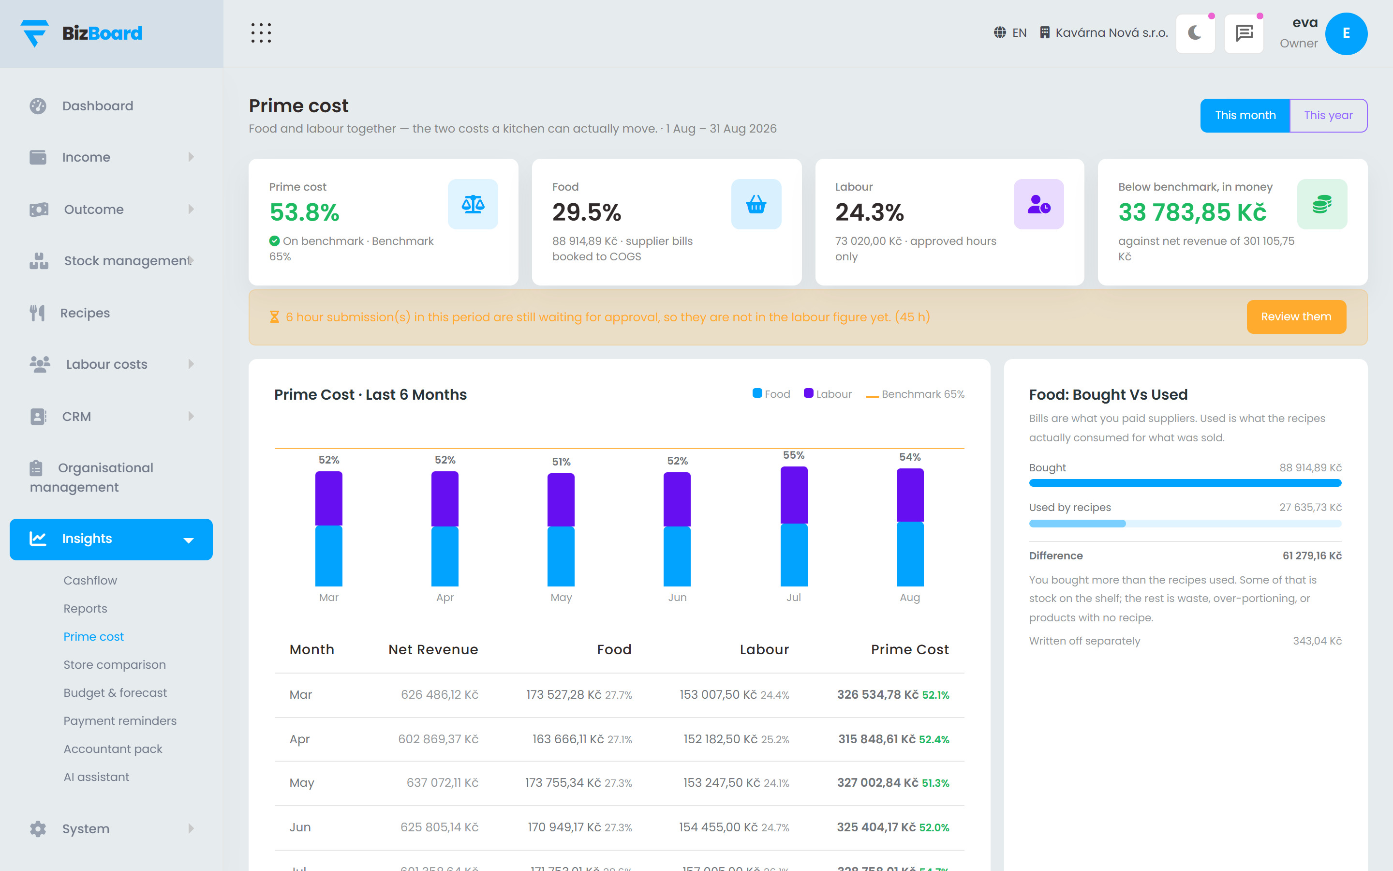1393x871 pixels.
Task: Open Store comparison page
Action: (x=115, y=665)
